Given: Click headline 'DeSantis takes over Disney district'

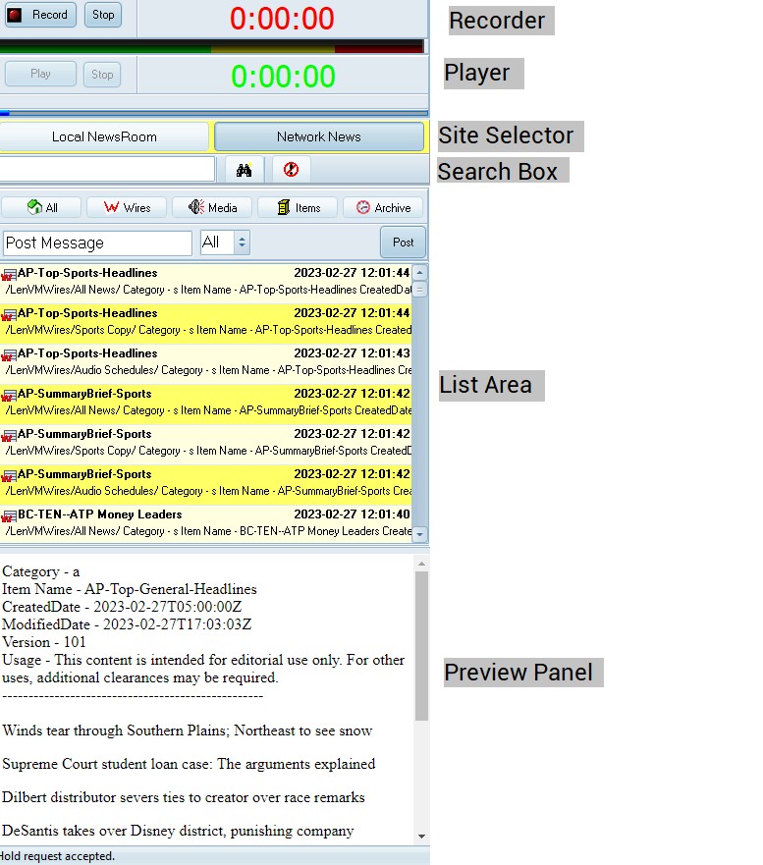Looking at the screenshot, I should 178,831.
